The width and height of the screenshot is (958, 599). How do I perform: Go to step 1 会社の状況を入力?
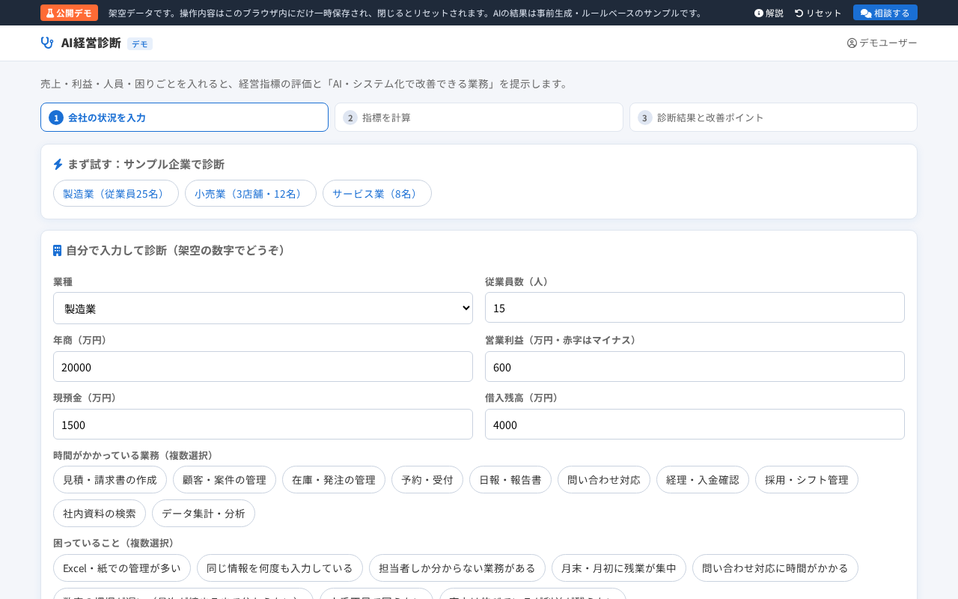[x=184, y=118]
